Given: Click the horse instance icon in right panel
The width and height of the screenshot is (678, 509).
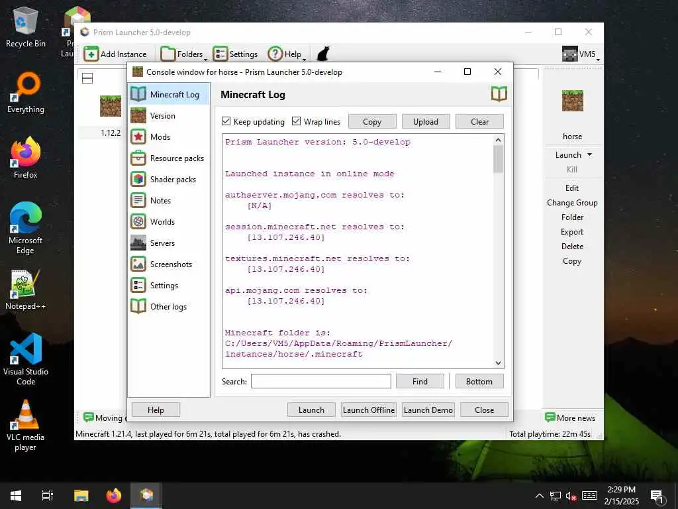Looking at the screenshot, I should point(573,101).
